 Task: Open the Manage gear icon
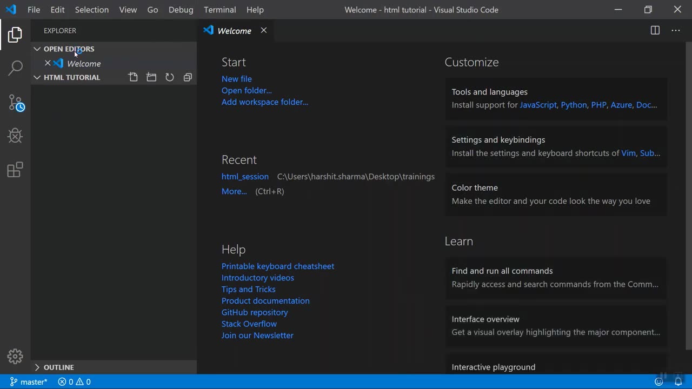click(x=15, y=356)
